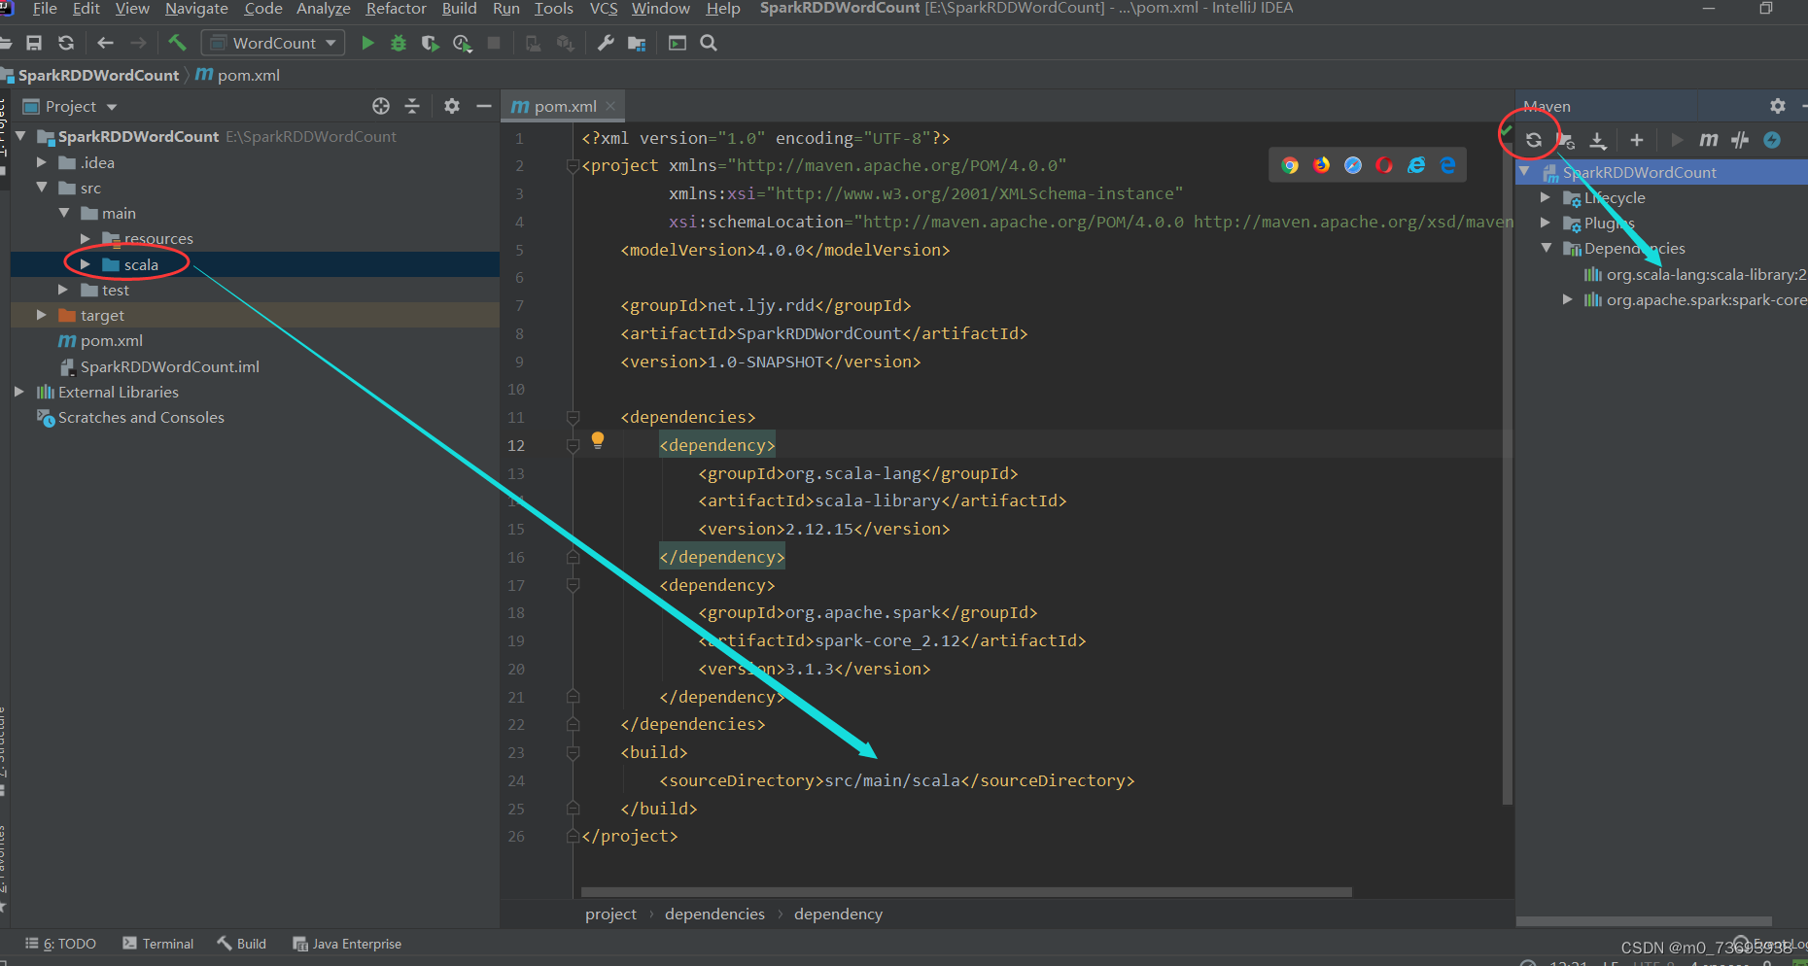Open the Analyze menu

324,9
